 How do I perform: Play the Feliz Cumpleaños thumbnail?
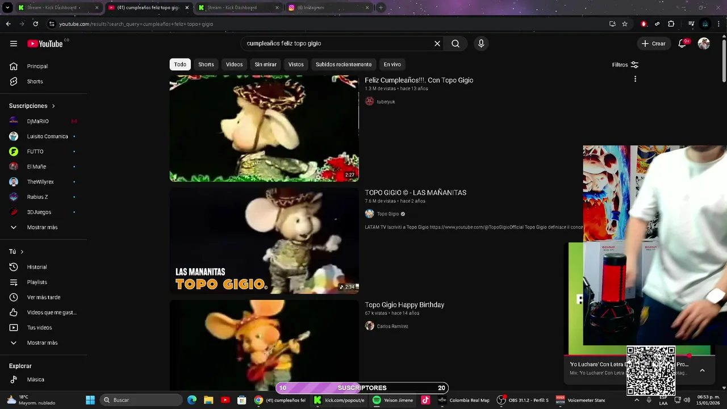coord(264,128)
